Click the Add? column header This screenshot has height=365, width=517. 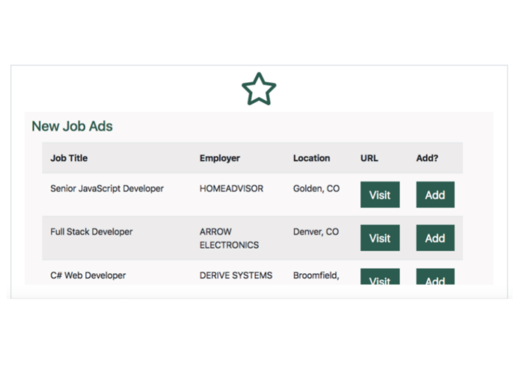[x=428, y=158]
